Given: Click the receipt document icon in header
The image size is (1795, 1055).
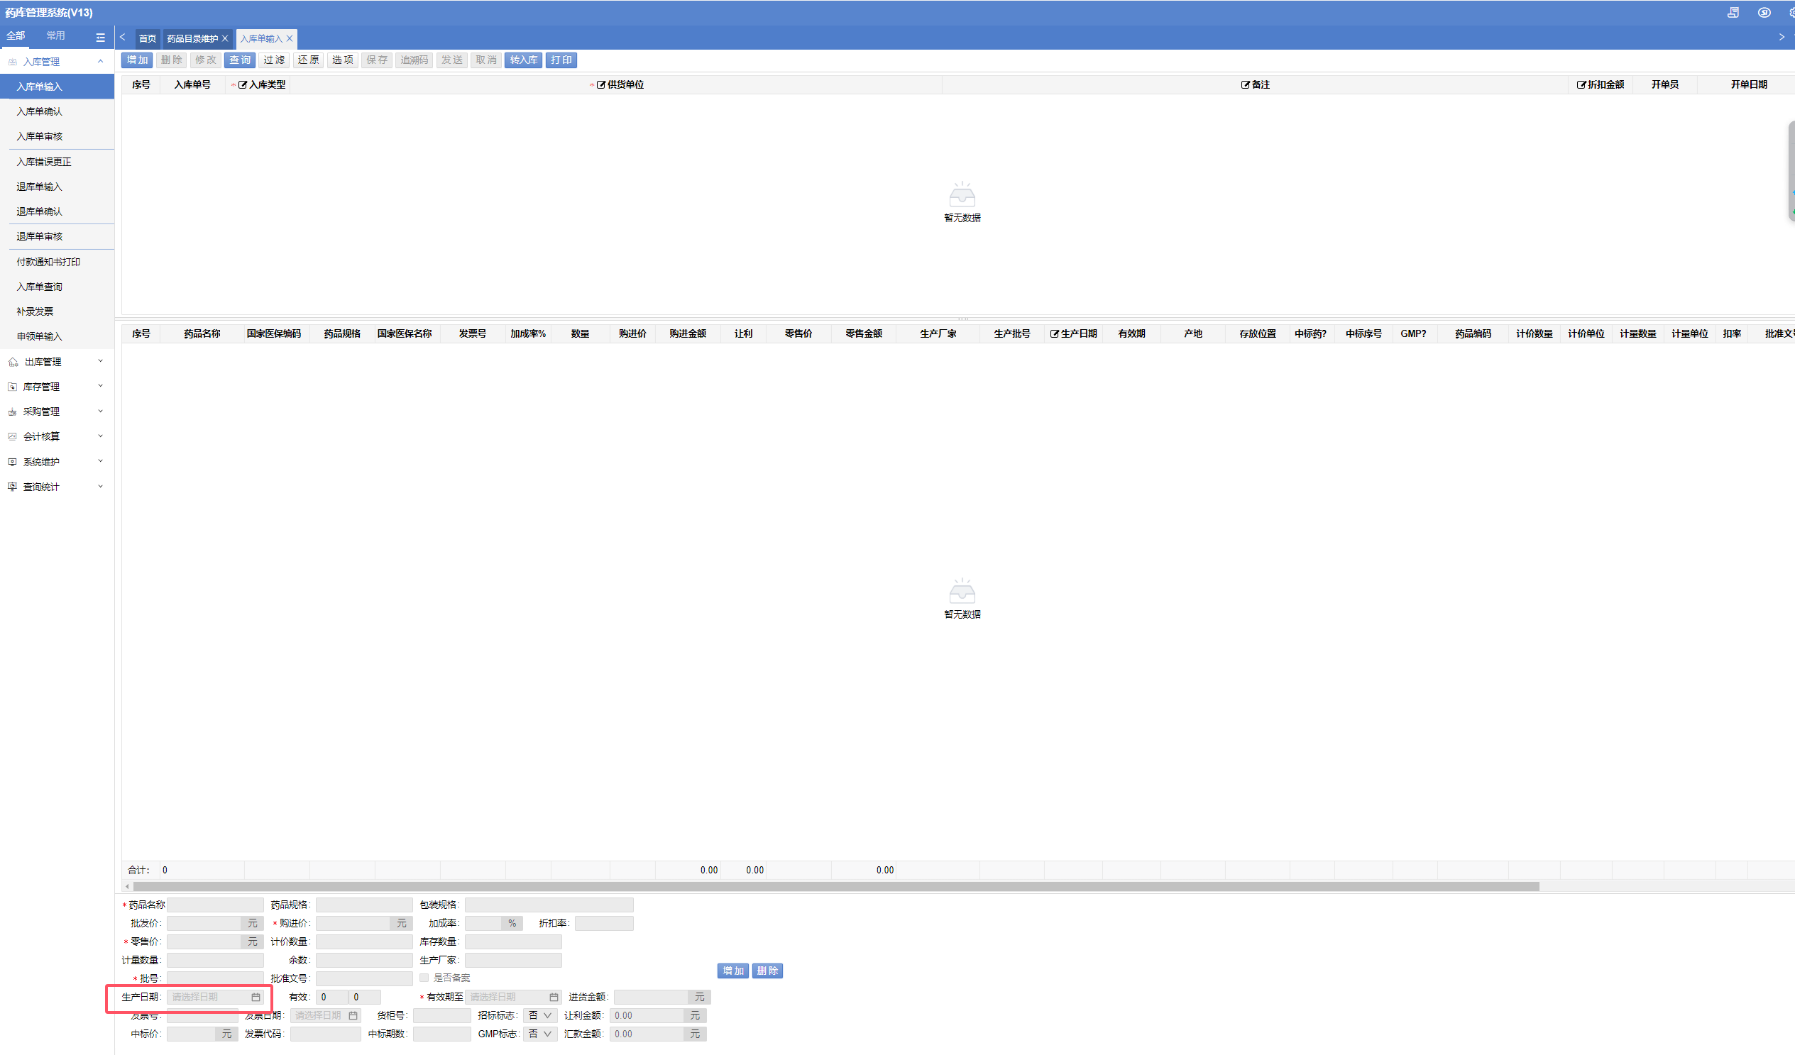Looking at the screenshot, I should coord(1733,13).
